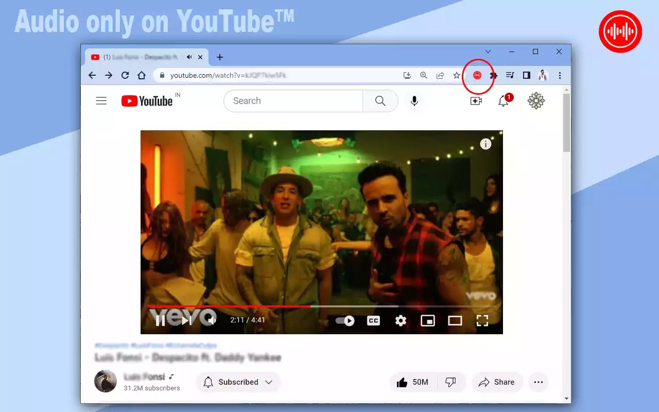Viewport: 659px width, 412px height.
Task: Open the Chrome three-dot menu
Action: point(560,75)
